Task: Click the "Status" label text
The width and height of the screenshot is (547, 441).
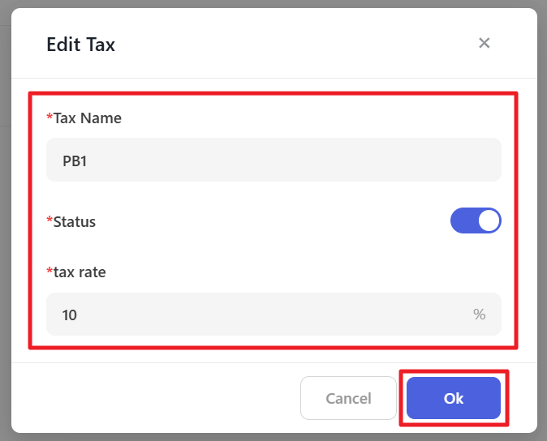Action: coord(75,221)
